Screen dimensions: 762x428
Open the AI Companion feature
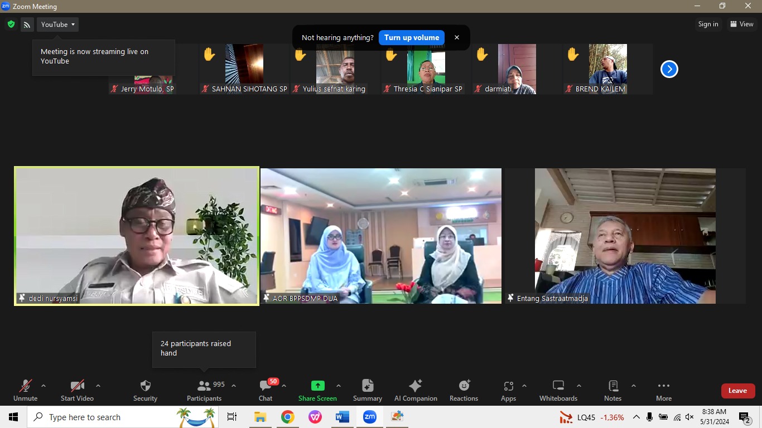(416, 386)
